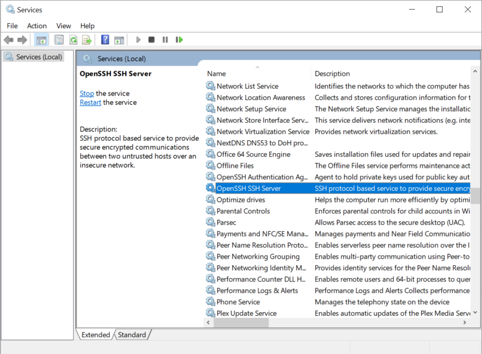Viewport: 482px width, 354px height.
Task: Click the gear icon beside Parsec
Action: pos(210,222)
